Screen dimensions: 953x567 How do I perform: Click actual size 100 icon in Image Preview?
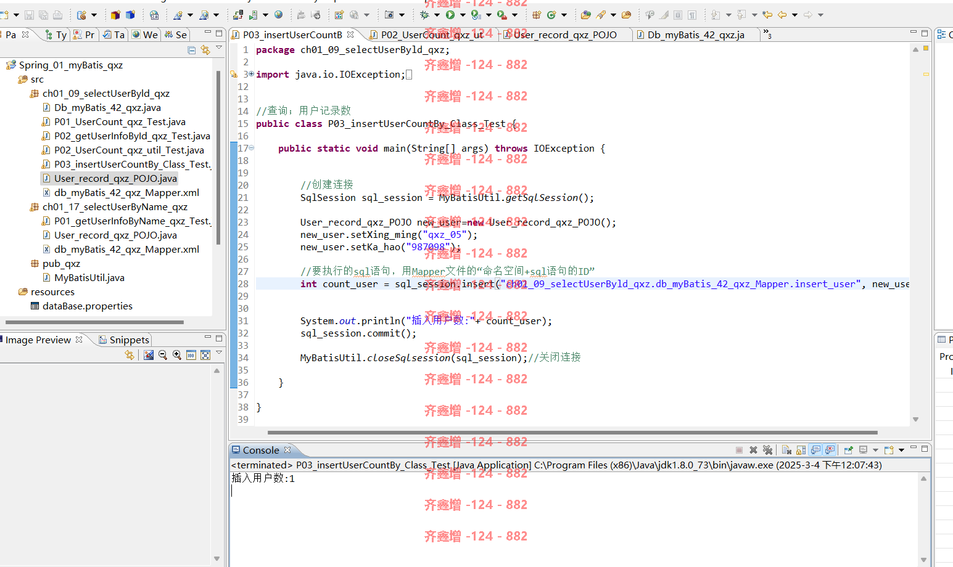click(191, 355)
